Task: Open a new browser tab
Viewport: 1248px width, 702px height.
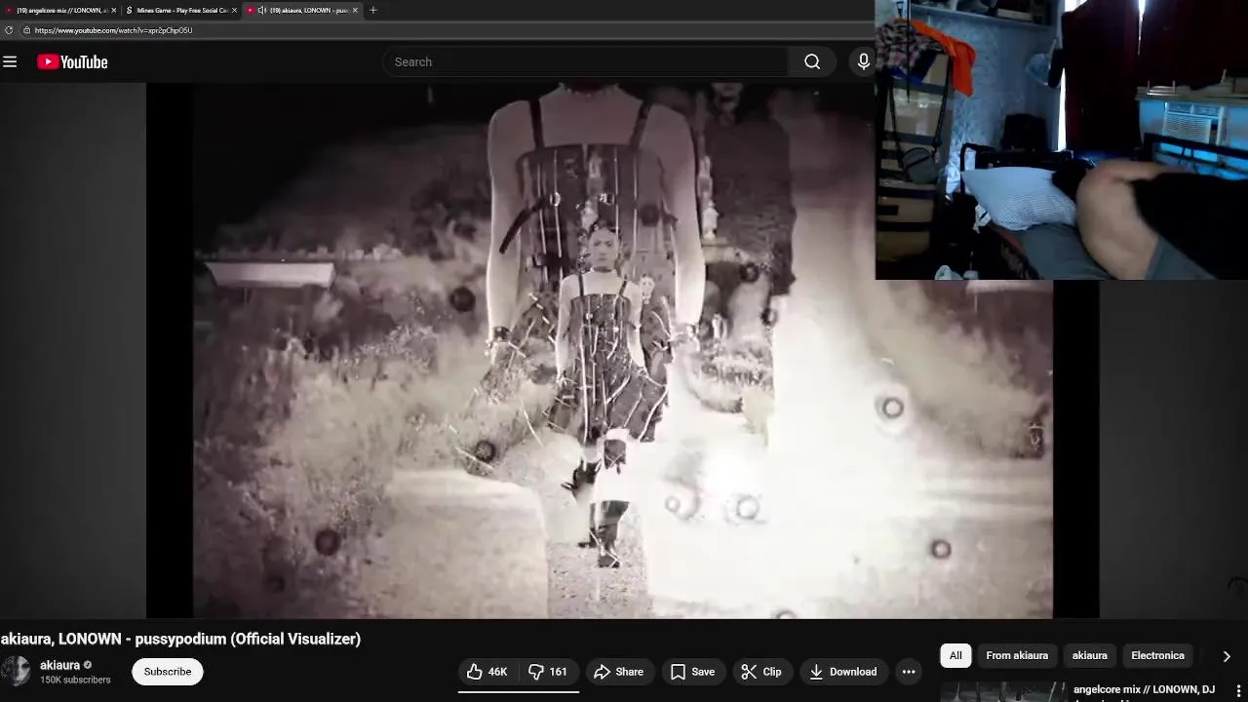Action: [372, 10]
